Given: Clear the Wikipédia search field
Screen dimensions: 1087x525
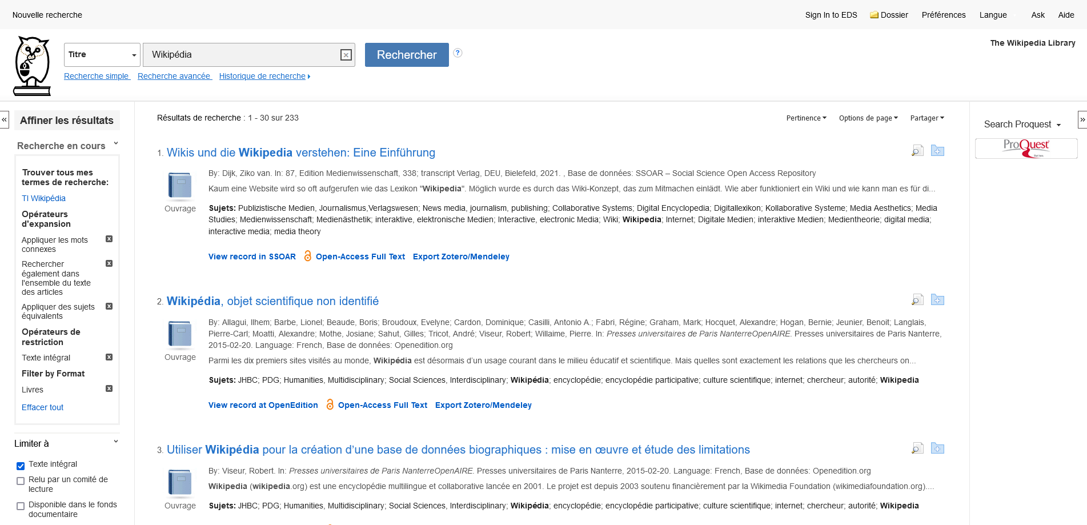Looking at the screenshot, I should tap(346, 55).
